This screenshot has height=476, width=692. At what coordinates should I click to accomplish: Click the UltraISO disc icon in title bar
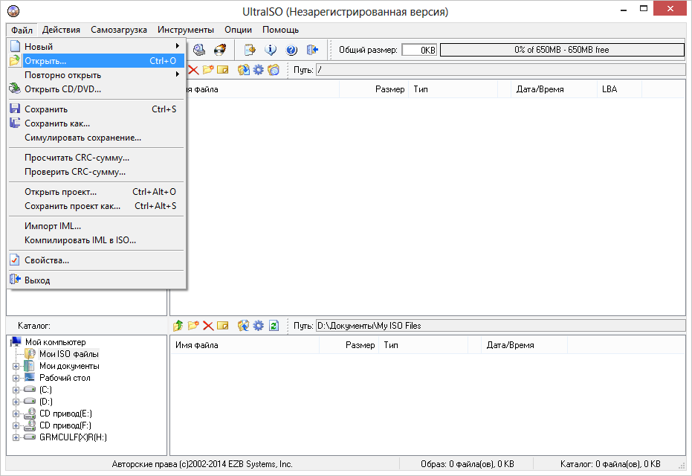pyautogui.click(x=13, y=10)
